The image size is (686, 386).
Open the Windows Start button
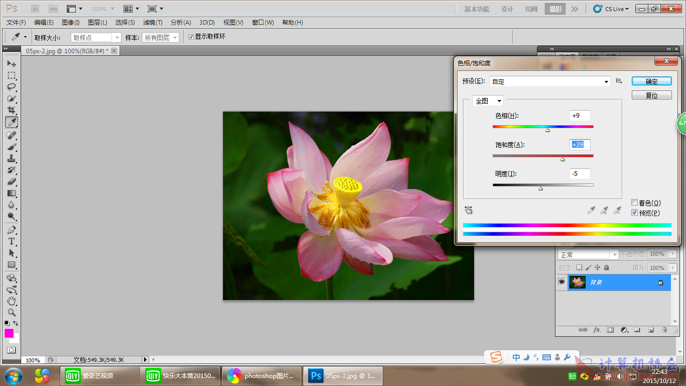coord(13,375)
